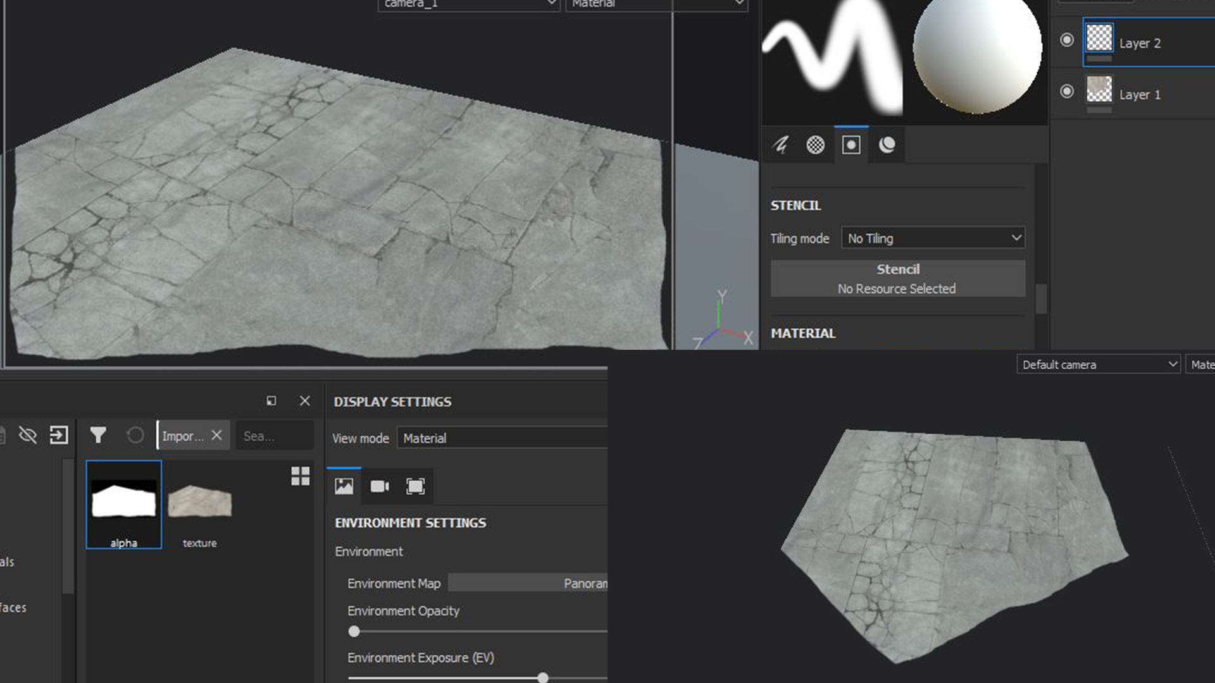
Task: Click the filter funnel icon in the shelf
Action: pos(97,435)
